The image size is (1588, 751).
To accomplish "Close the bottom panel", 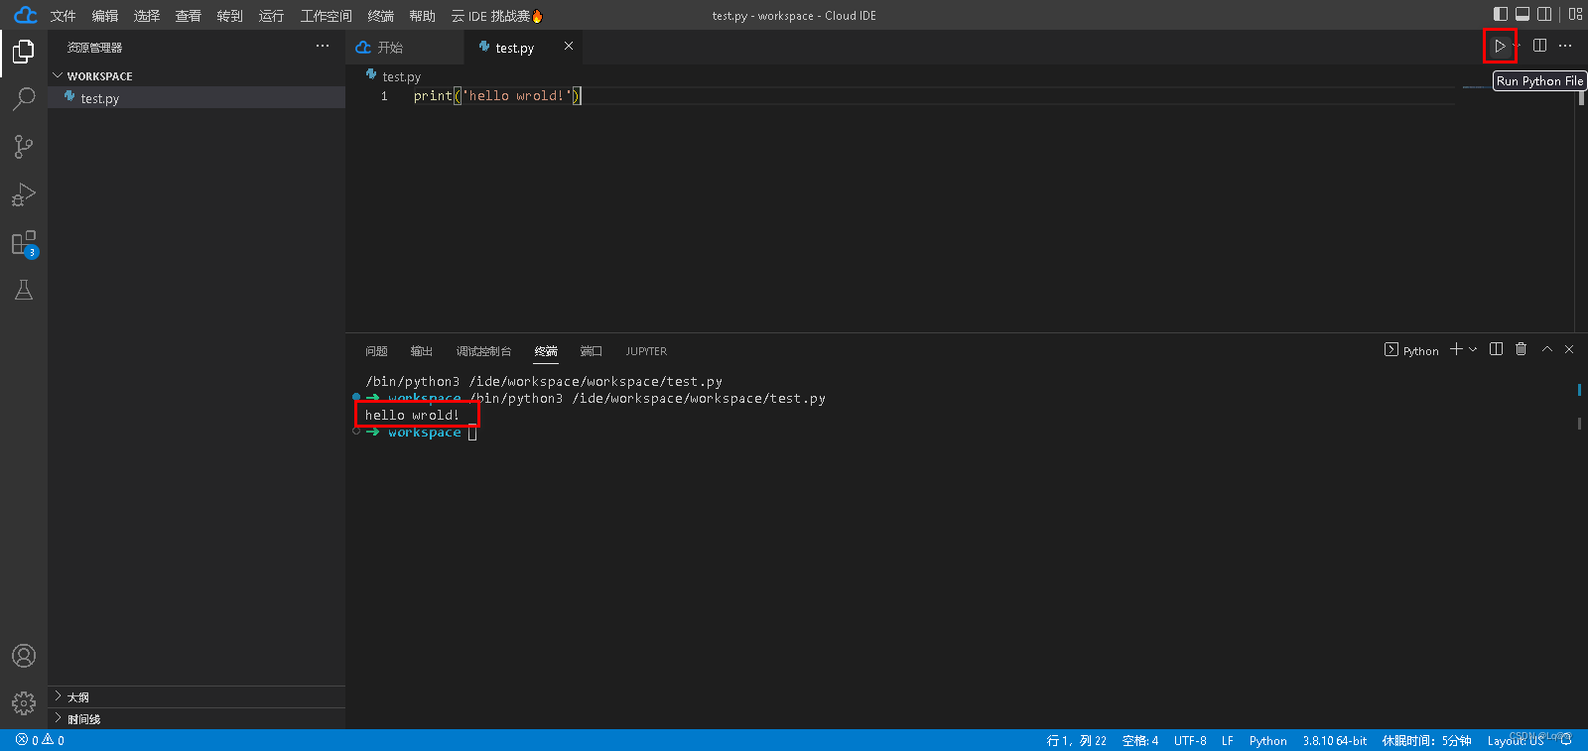I will [x=1569, y=349].
